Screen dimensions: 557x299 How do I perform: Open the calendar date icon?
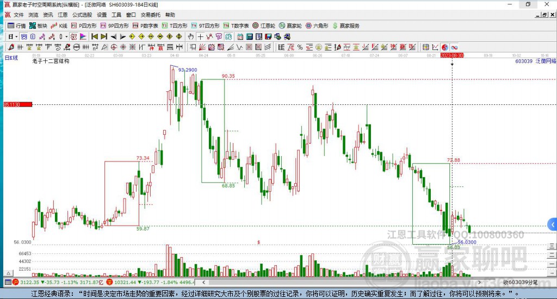pos(240,36)
